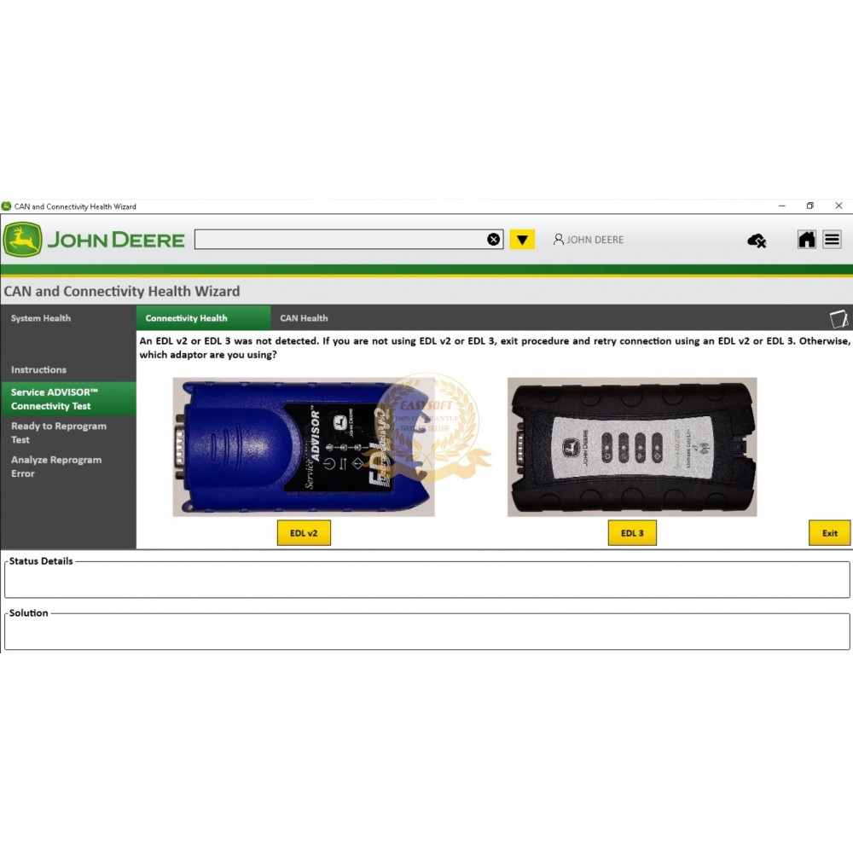Click inside the Status Details box
Image resolution: width=853 pixels, height=853 pixels.
[427, 580]
